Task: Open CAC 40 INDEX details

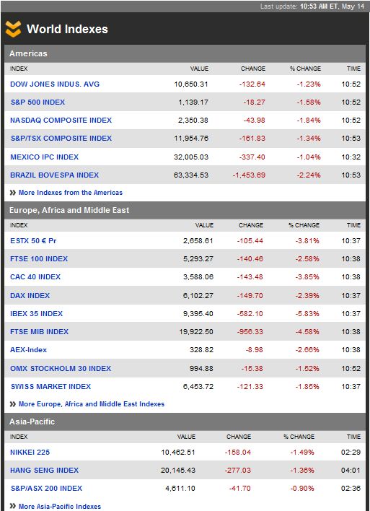Action: 35,277
